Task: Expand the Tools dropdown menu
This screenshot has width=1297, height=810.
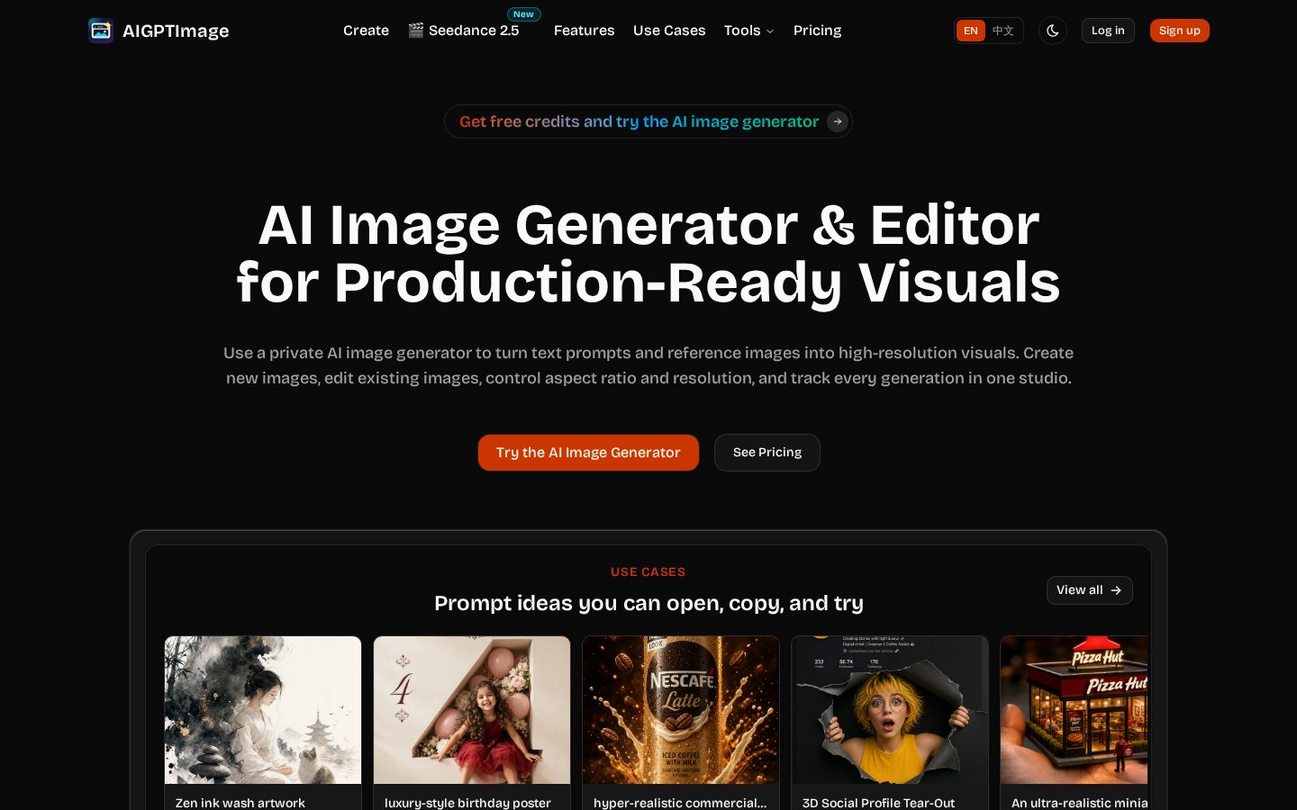Action: coord(748,31)
